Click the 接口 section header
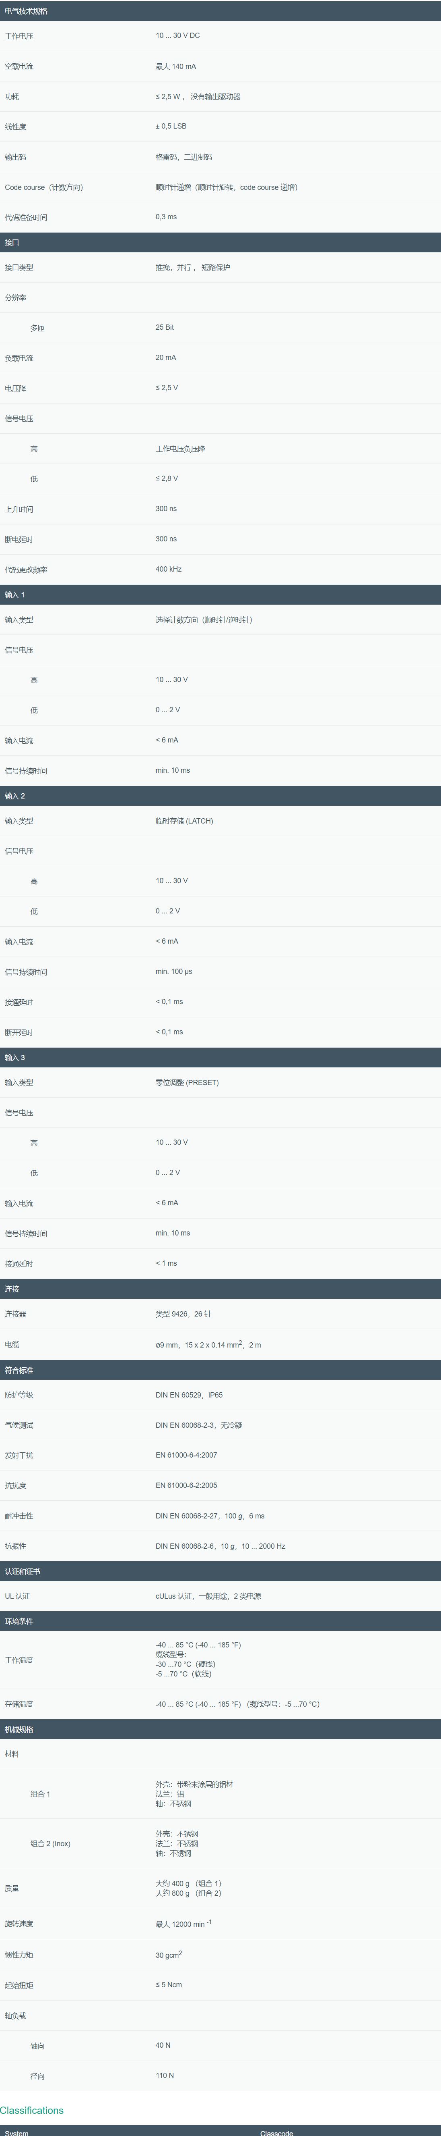Image resolution: width=441 pixels, height=2136 pixels. pos(220,242)
